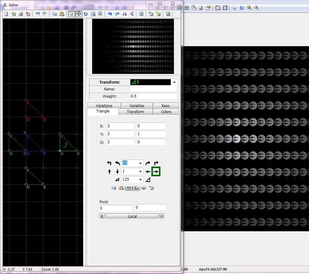Add a new transform with the green plus triangle
Viewport: 309px width, 274px height.
pyautogui.click(x=13, y=14)
